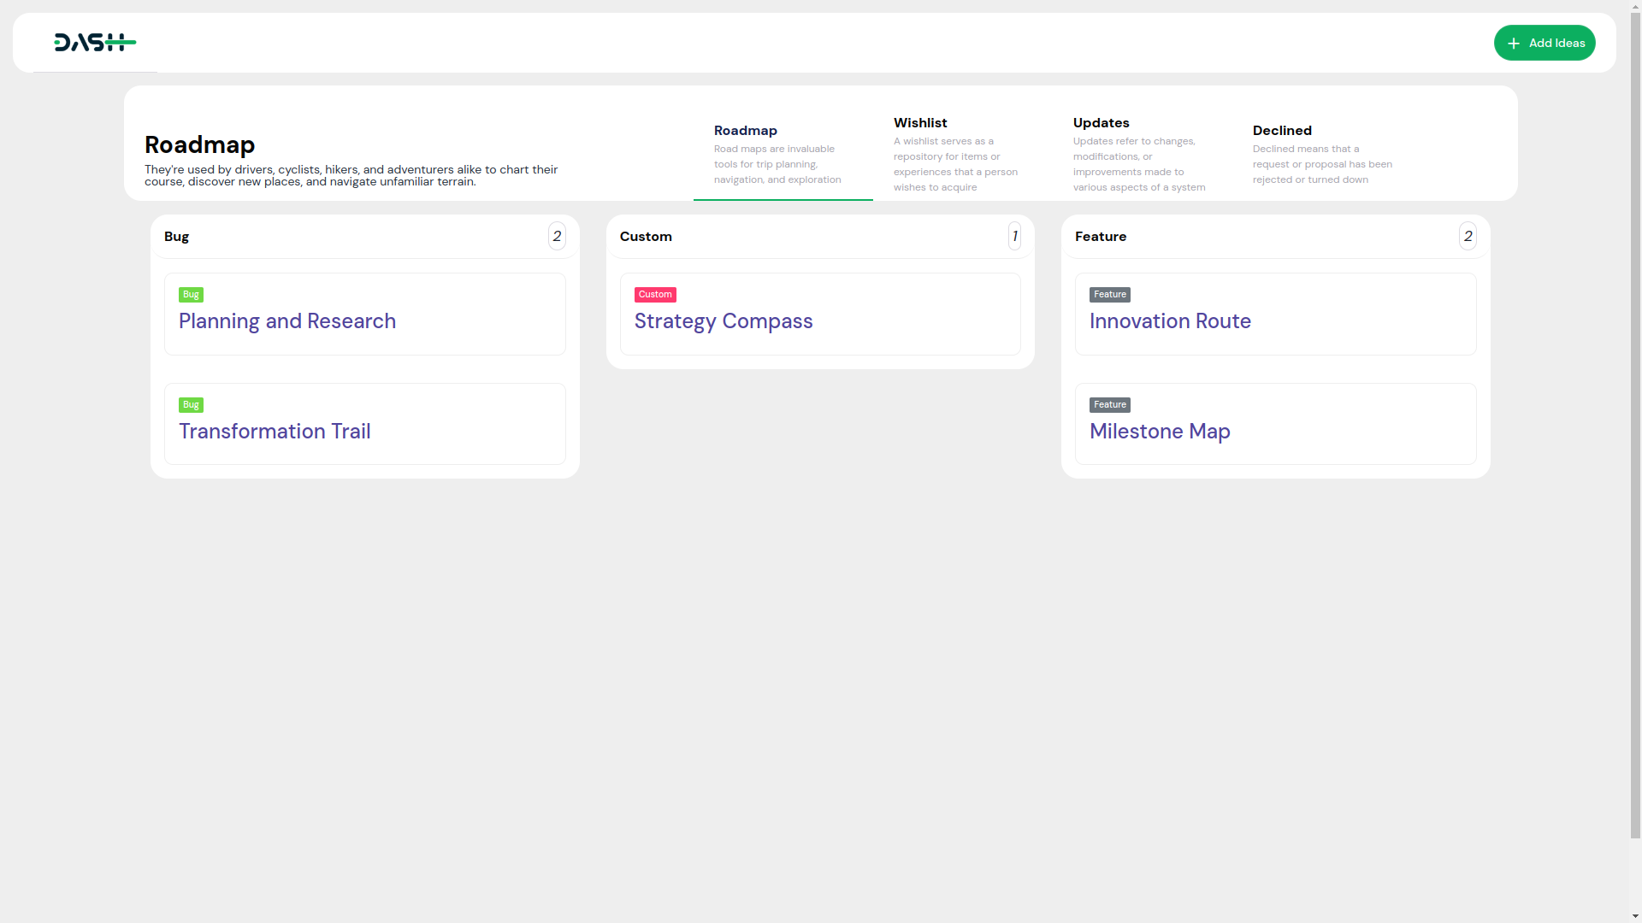This screenshot has width=1642, height=923.
Task: Open the Updates tab
Action: coord(1101,123)
